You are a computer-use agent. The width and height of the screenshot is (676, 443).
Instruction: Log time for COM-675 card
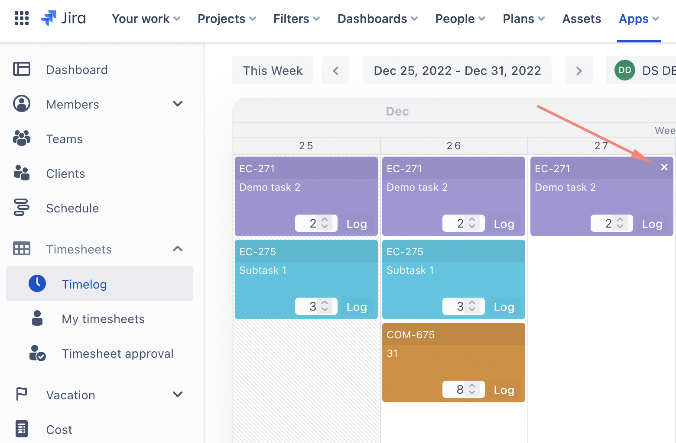(504, 390)
